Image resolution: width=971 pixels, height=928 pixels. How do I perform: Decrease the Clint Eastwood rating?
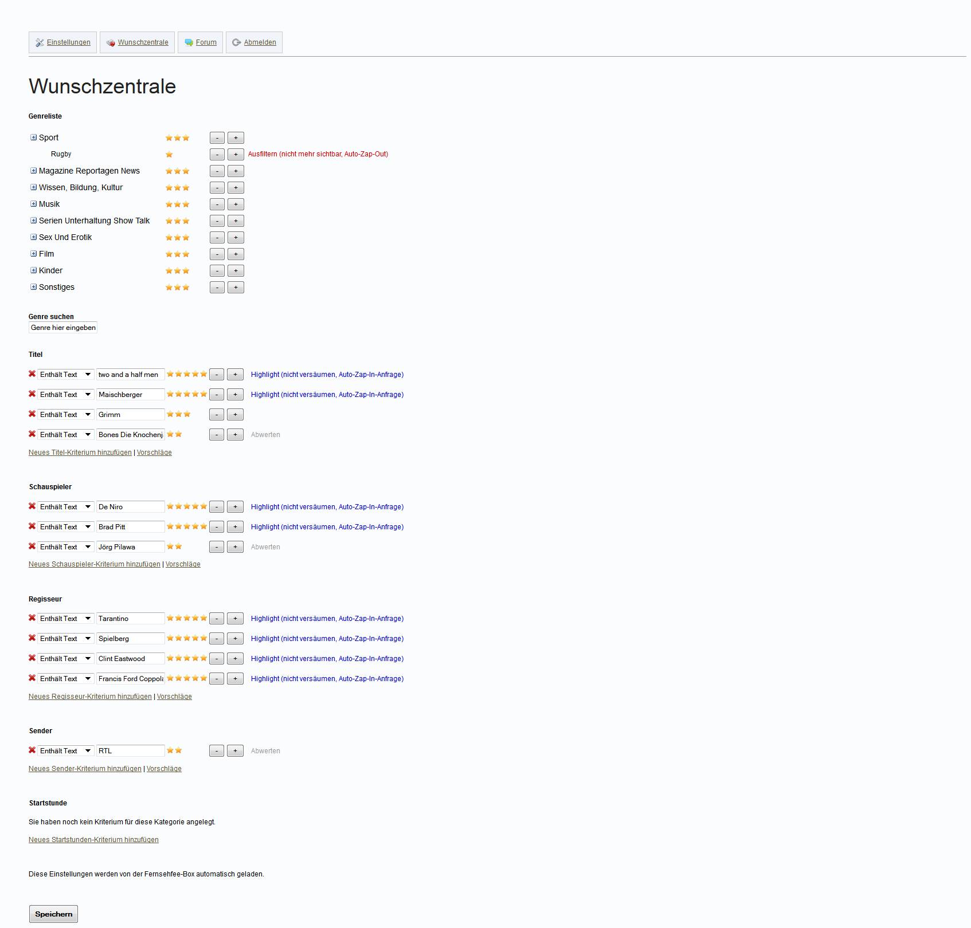(x=217, y=658)
